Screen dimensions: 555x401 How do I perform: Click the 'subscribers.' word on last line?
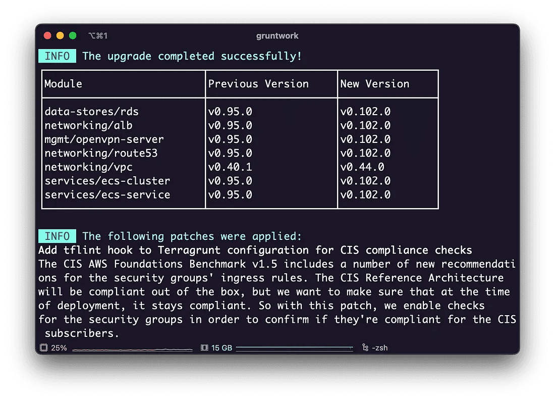(82, 333)
